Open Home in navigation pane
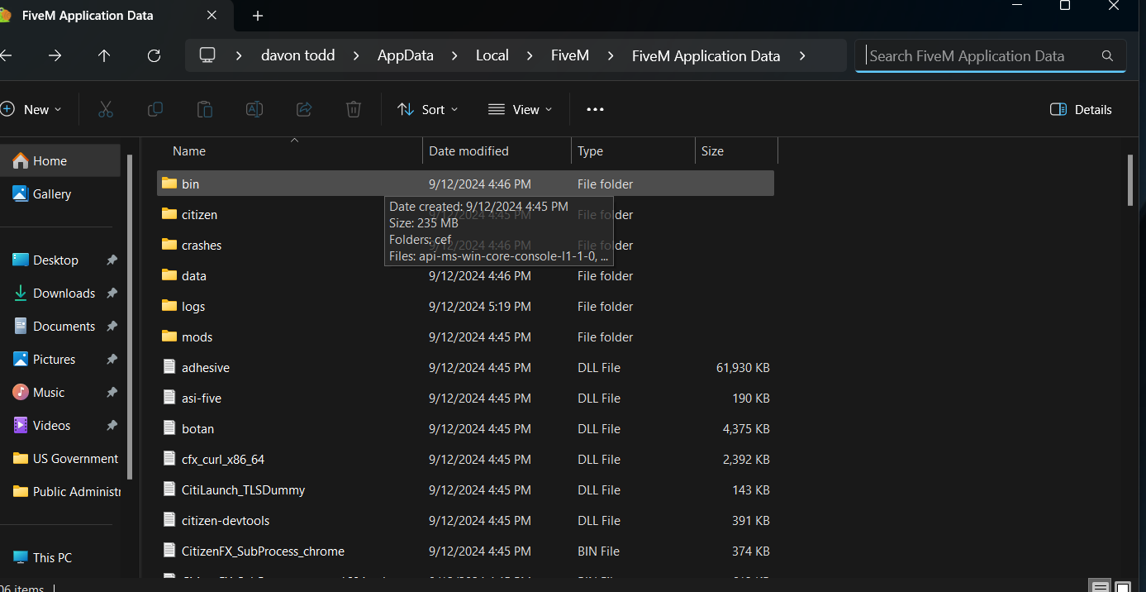1146x592 pixels. pyautogui.click(x=59, y=160)
